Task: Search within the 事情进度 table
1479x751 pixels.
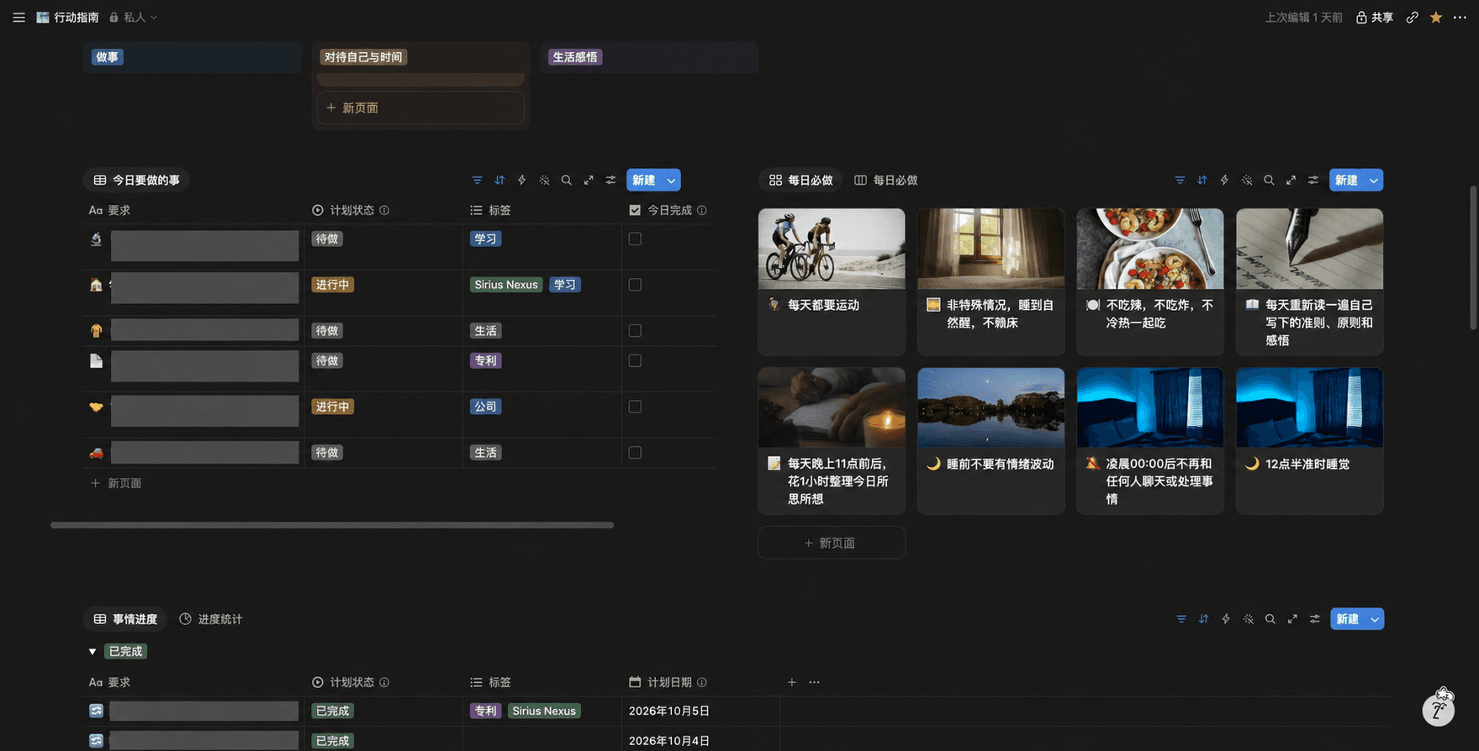Action: (1270, 619)
